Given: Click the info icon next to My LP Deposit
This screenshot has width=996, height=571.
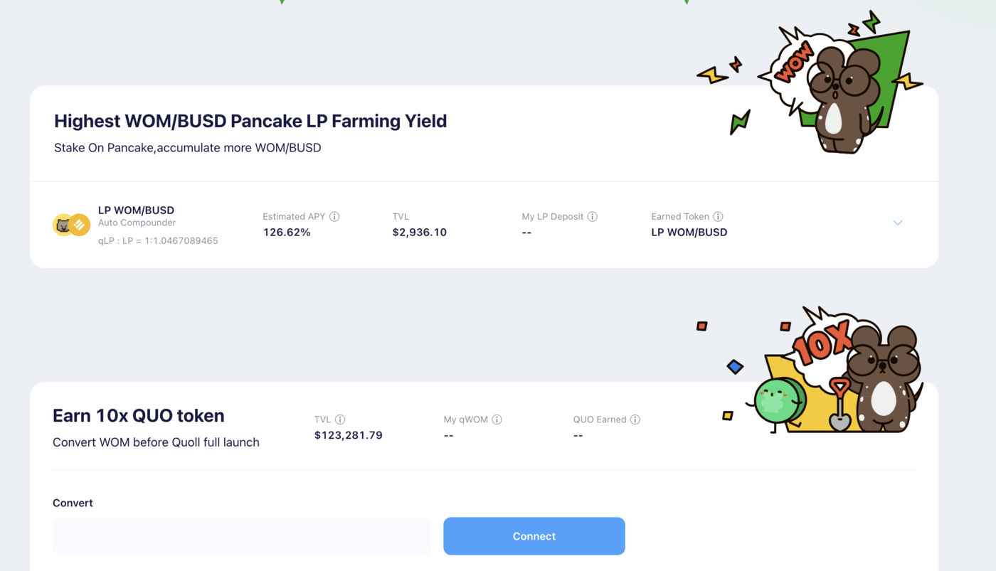Looking at the screenshot, I should [x=592, y=217].
